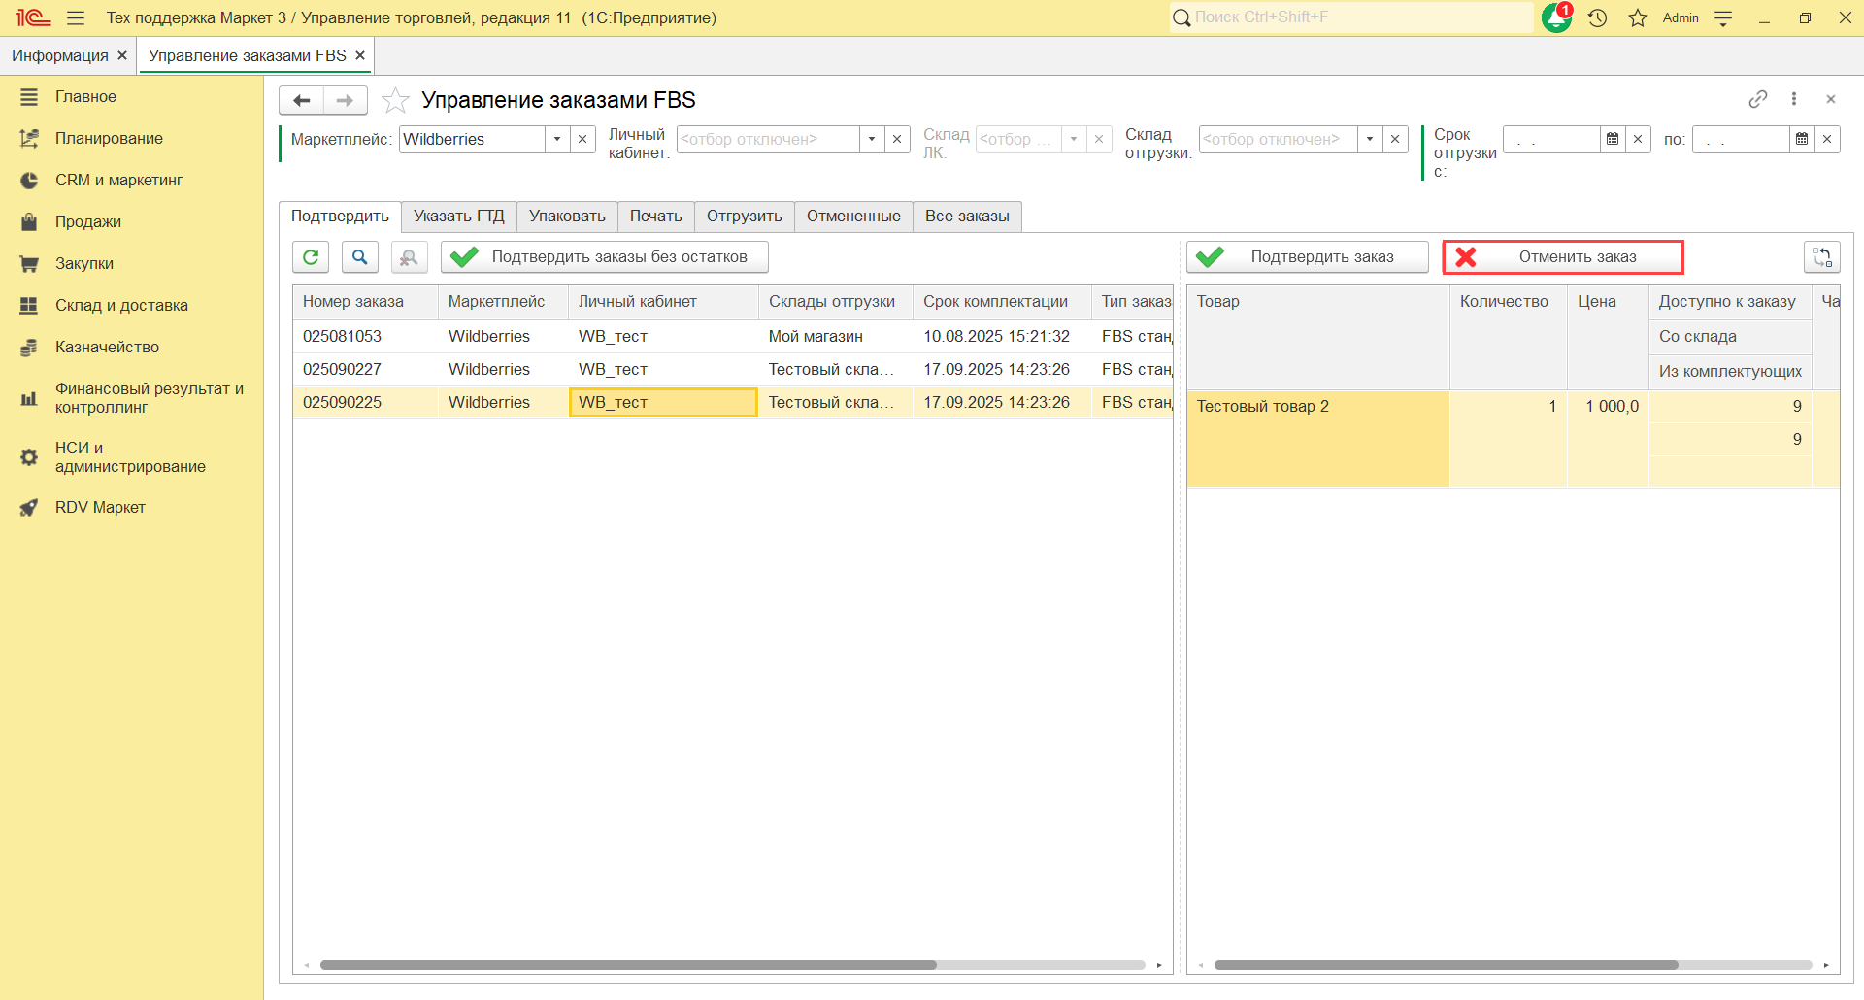Click the right panel layout switch icon
Screen dimensions: 1864x1000
coord(1821,257)
